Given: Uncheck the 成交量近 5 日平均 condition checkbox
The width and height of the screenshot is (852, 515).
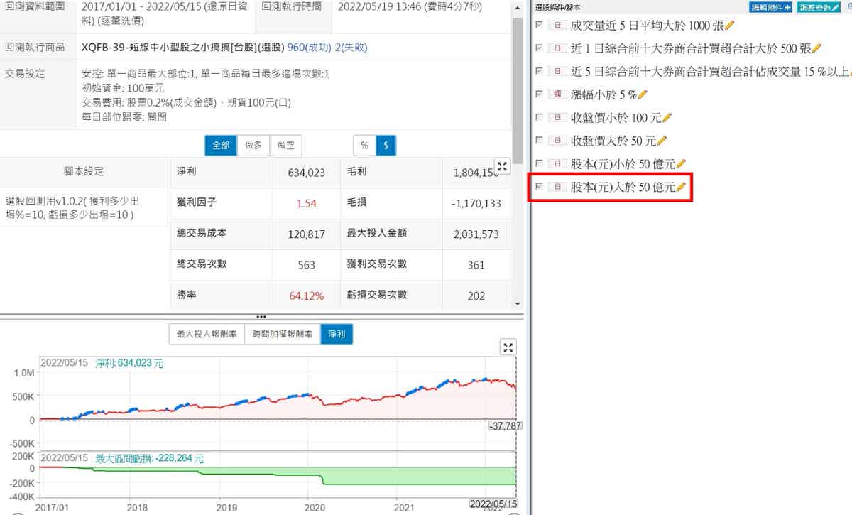Looking at the screenshot, I should click(x=540, y=25).
